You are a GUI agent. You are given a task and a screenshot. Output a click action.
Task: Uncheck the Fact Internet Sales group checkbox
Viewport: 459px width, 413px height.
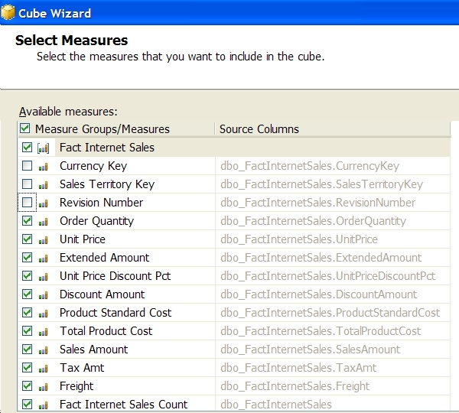(27, 148)
